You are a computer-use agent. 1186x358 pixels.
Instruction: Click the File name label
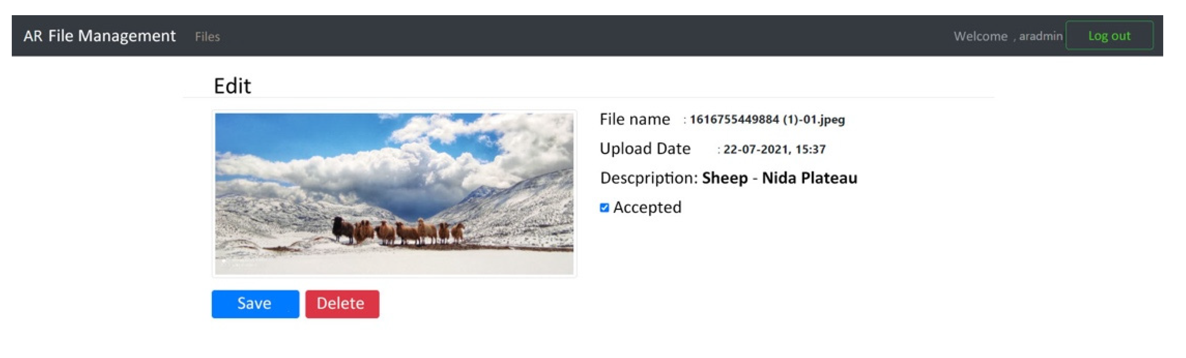coord(635,119)
